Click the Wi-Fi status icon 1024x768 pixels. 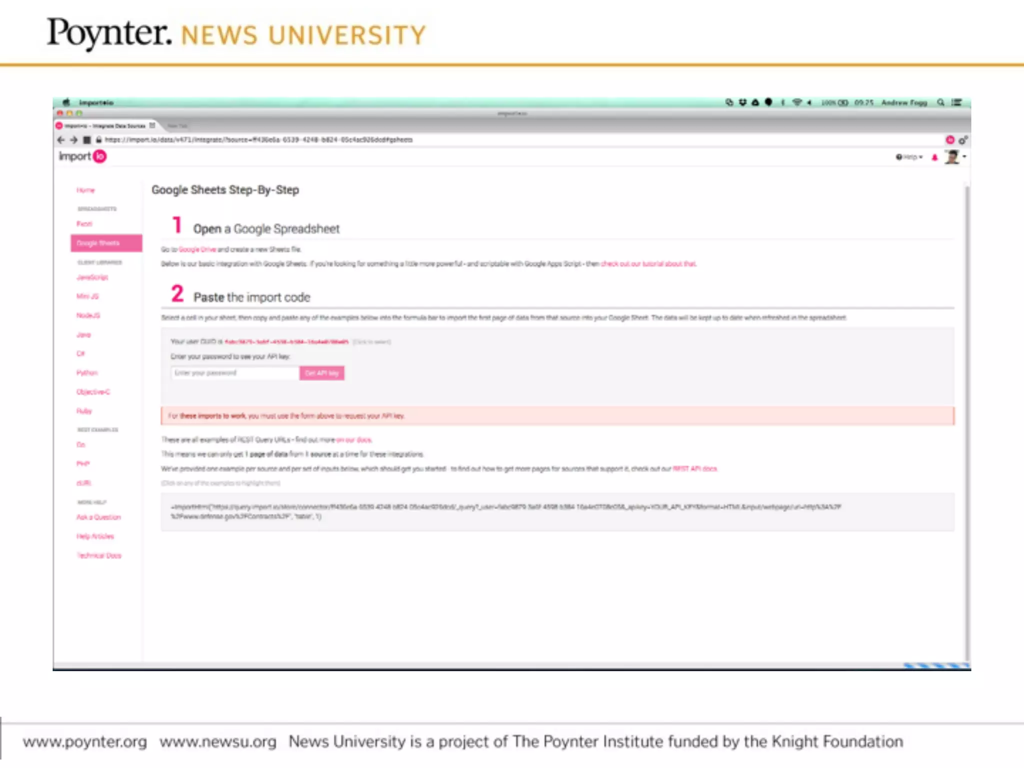click(797, 102)
